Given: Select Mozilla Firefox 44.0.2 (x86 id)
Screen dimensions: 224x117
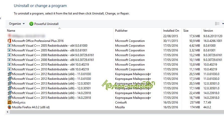Looking at the screenshot, I should pyautogui.click(x=31, y=107).
